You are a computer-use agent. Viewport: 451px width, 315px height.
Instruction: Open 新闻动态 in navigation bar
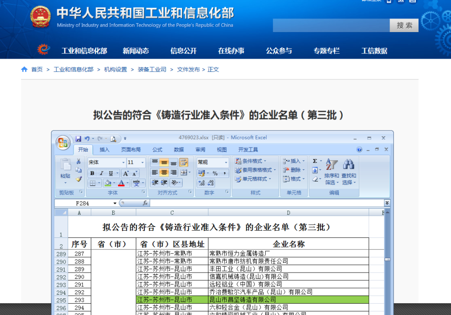136,51
